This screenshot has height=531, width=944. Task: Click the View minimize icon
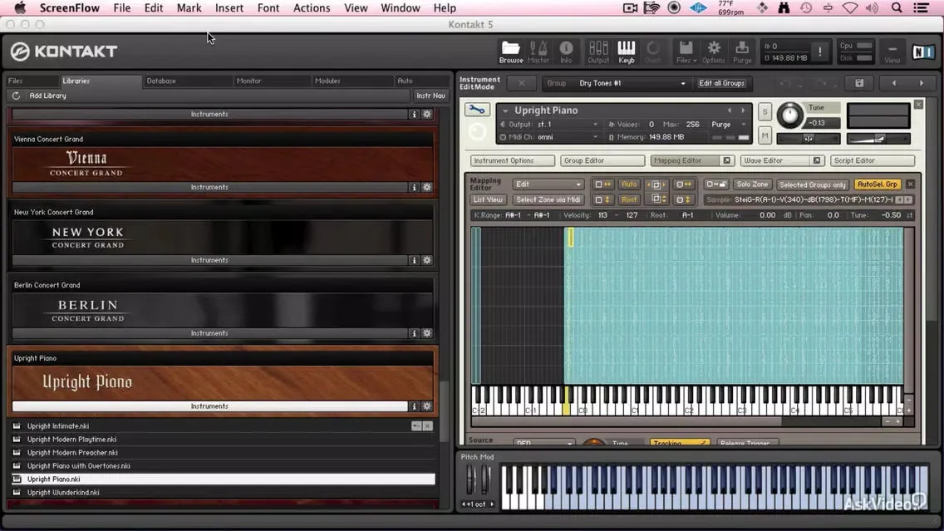click(892, 52)
